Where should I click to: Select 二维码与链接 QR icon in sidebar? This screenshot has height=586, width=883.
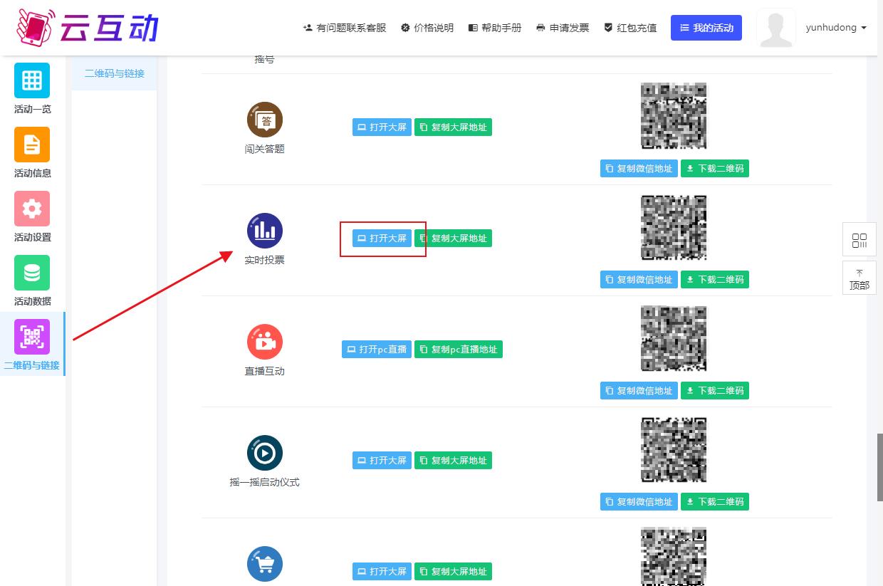(32, 337)
